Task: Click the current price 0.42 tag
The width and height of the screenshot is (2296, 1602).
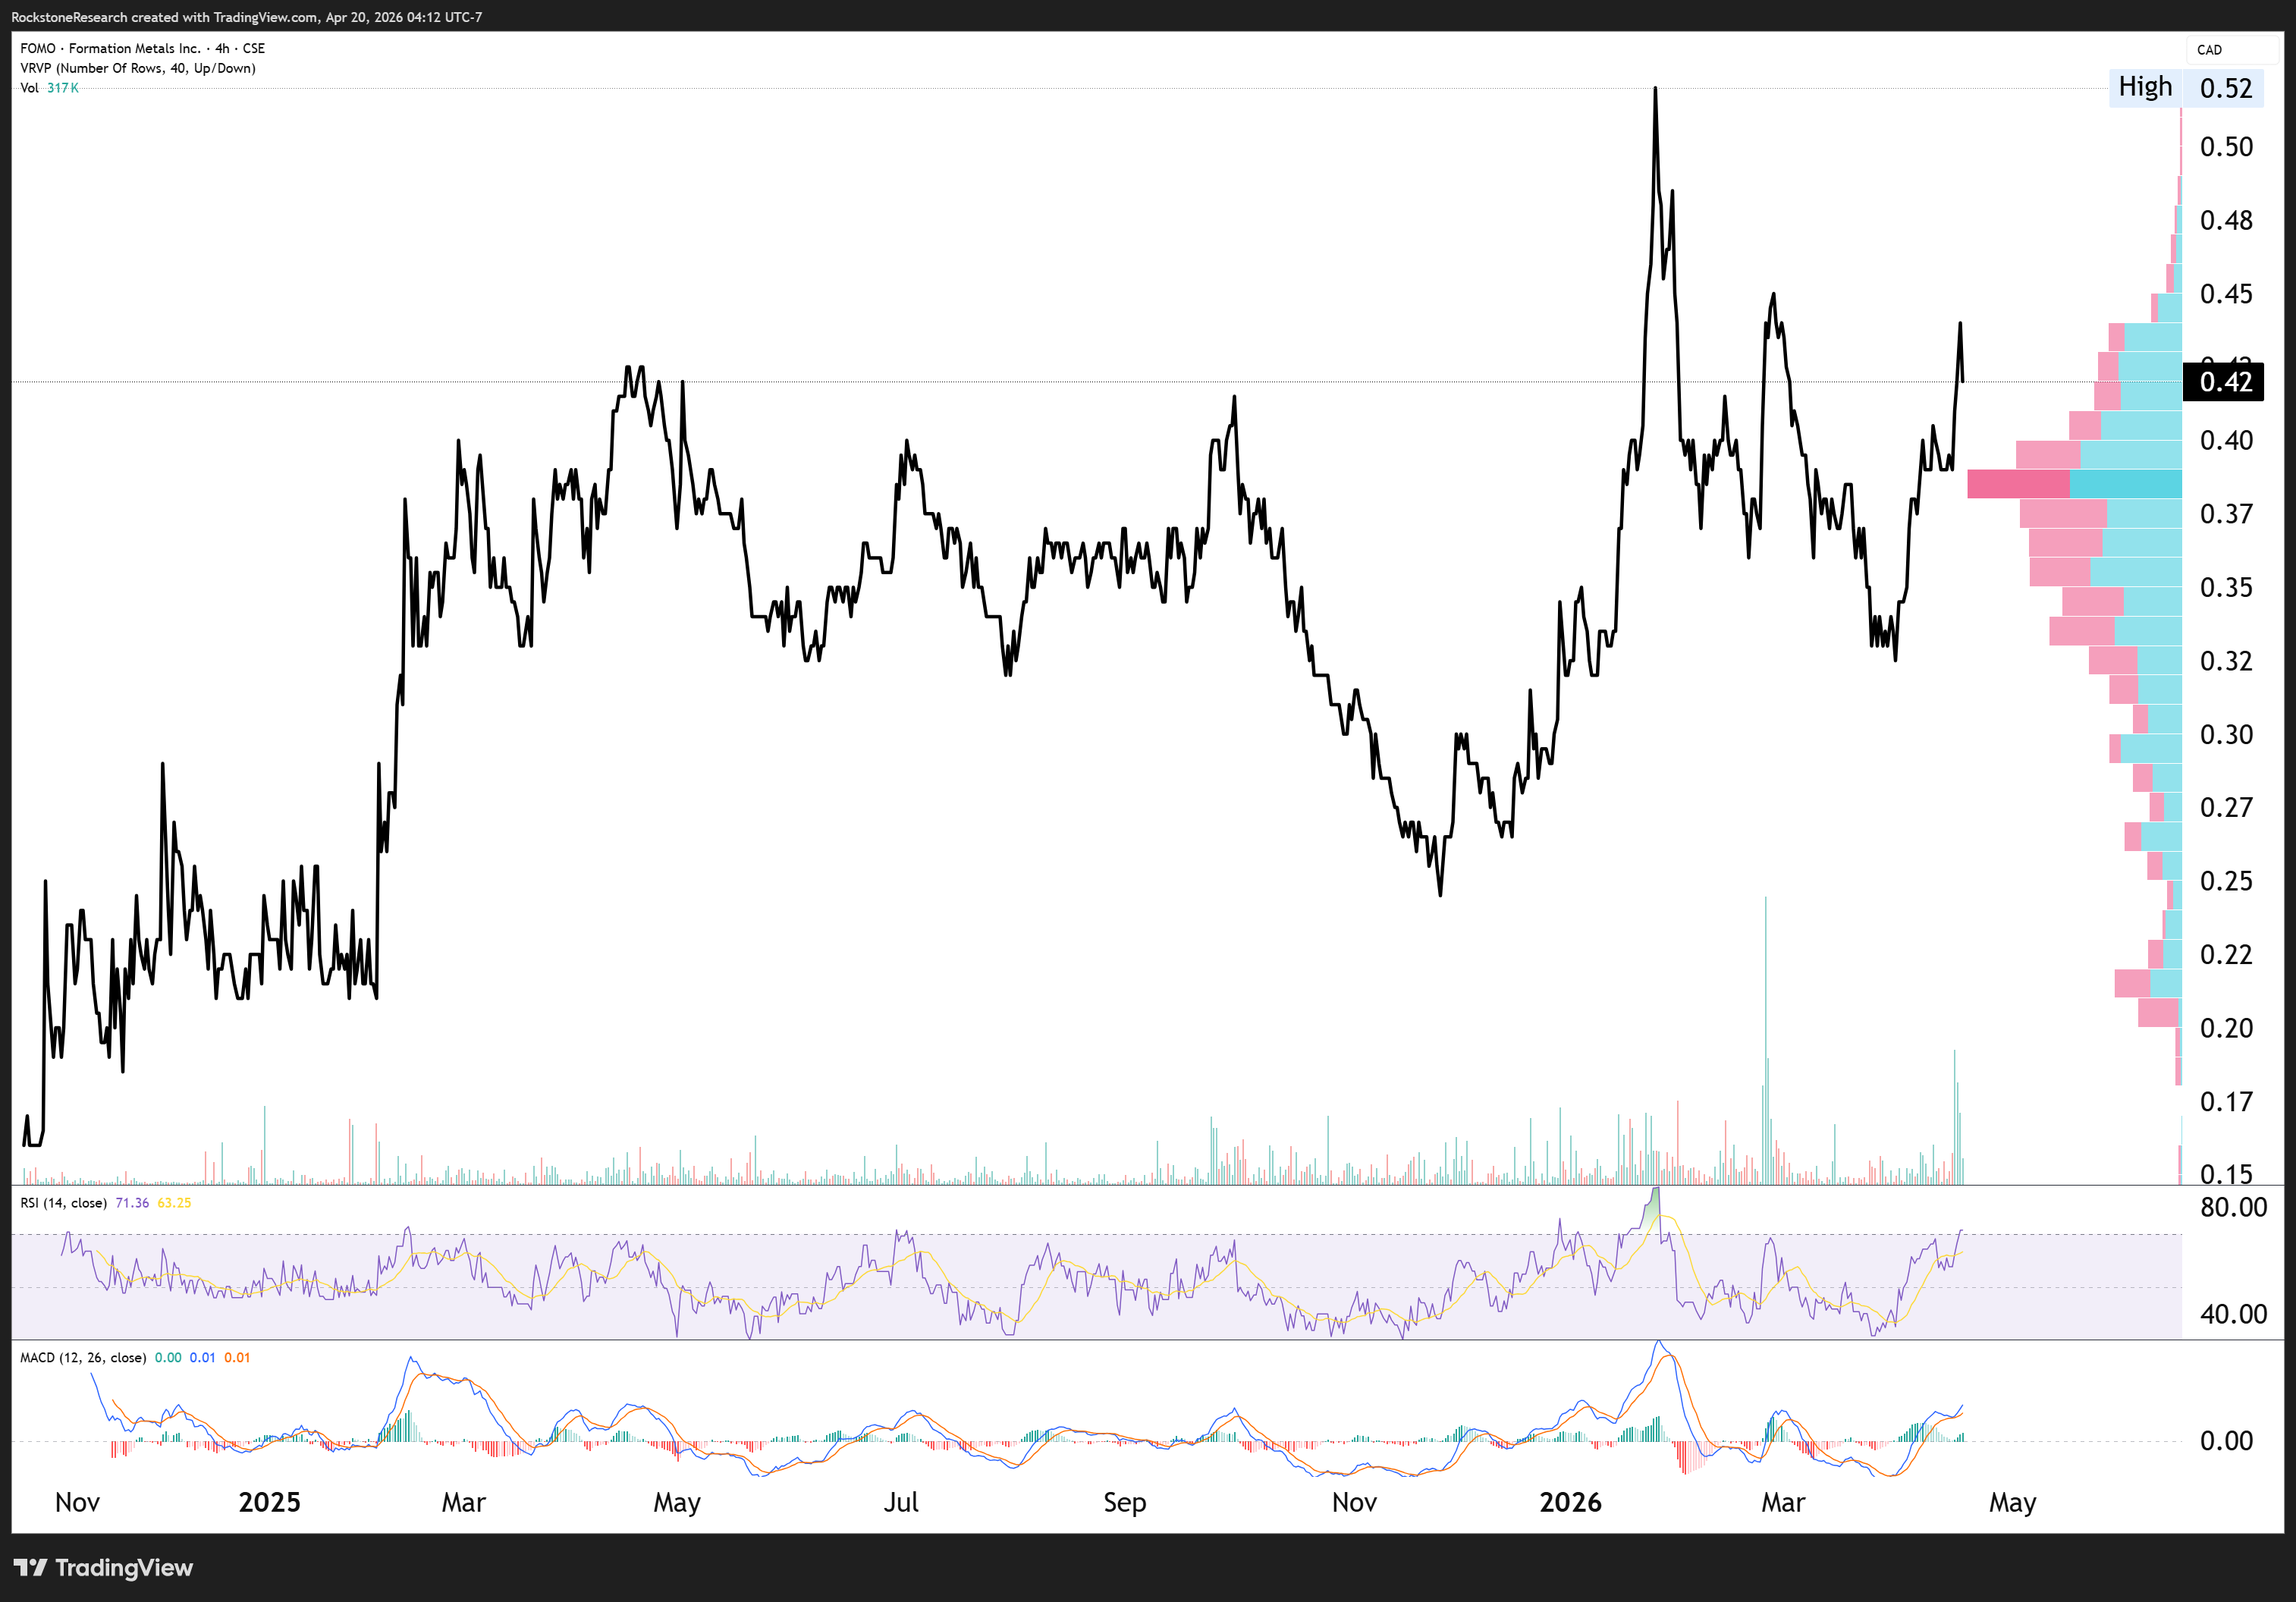Action: 2224,382
